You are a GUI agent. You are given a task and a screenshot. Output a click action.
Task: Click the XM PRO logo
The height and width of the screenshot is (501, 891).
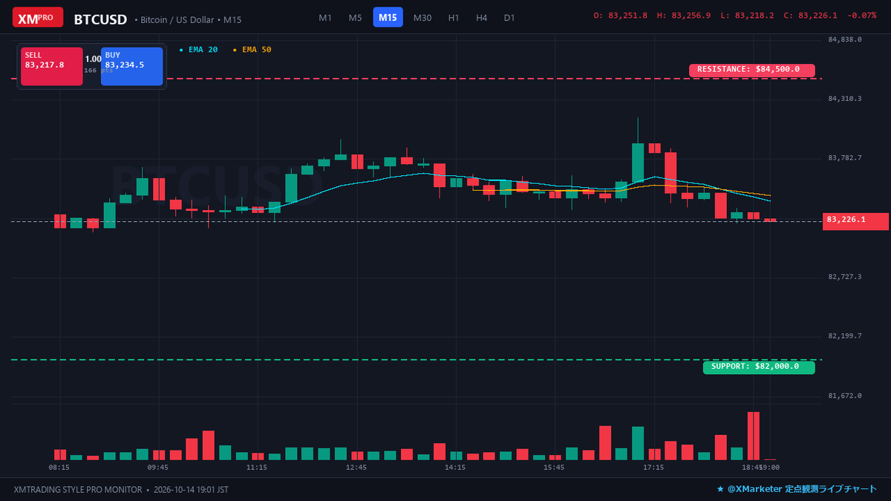(x=37, y=17)
